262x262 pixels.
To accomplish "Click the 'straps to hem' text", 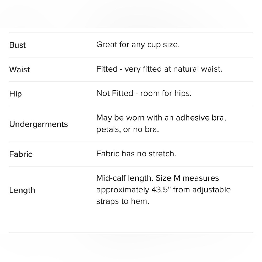I will coord(123,201).
